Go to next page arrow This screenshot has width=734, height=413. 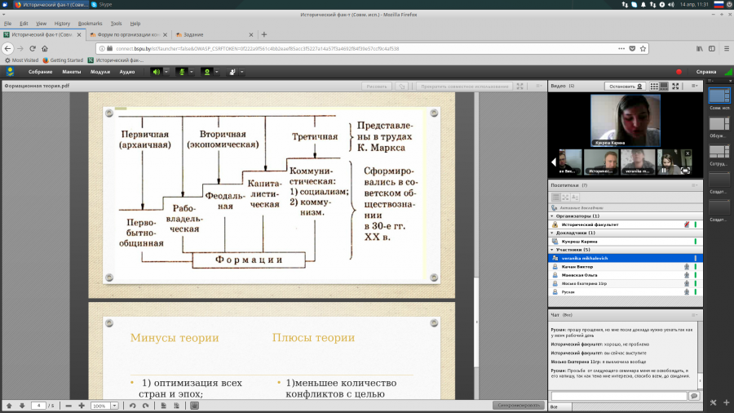(22, 406)
